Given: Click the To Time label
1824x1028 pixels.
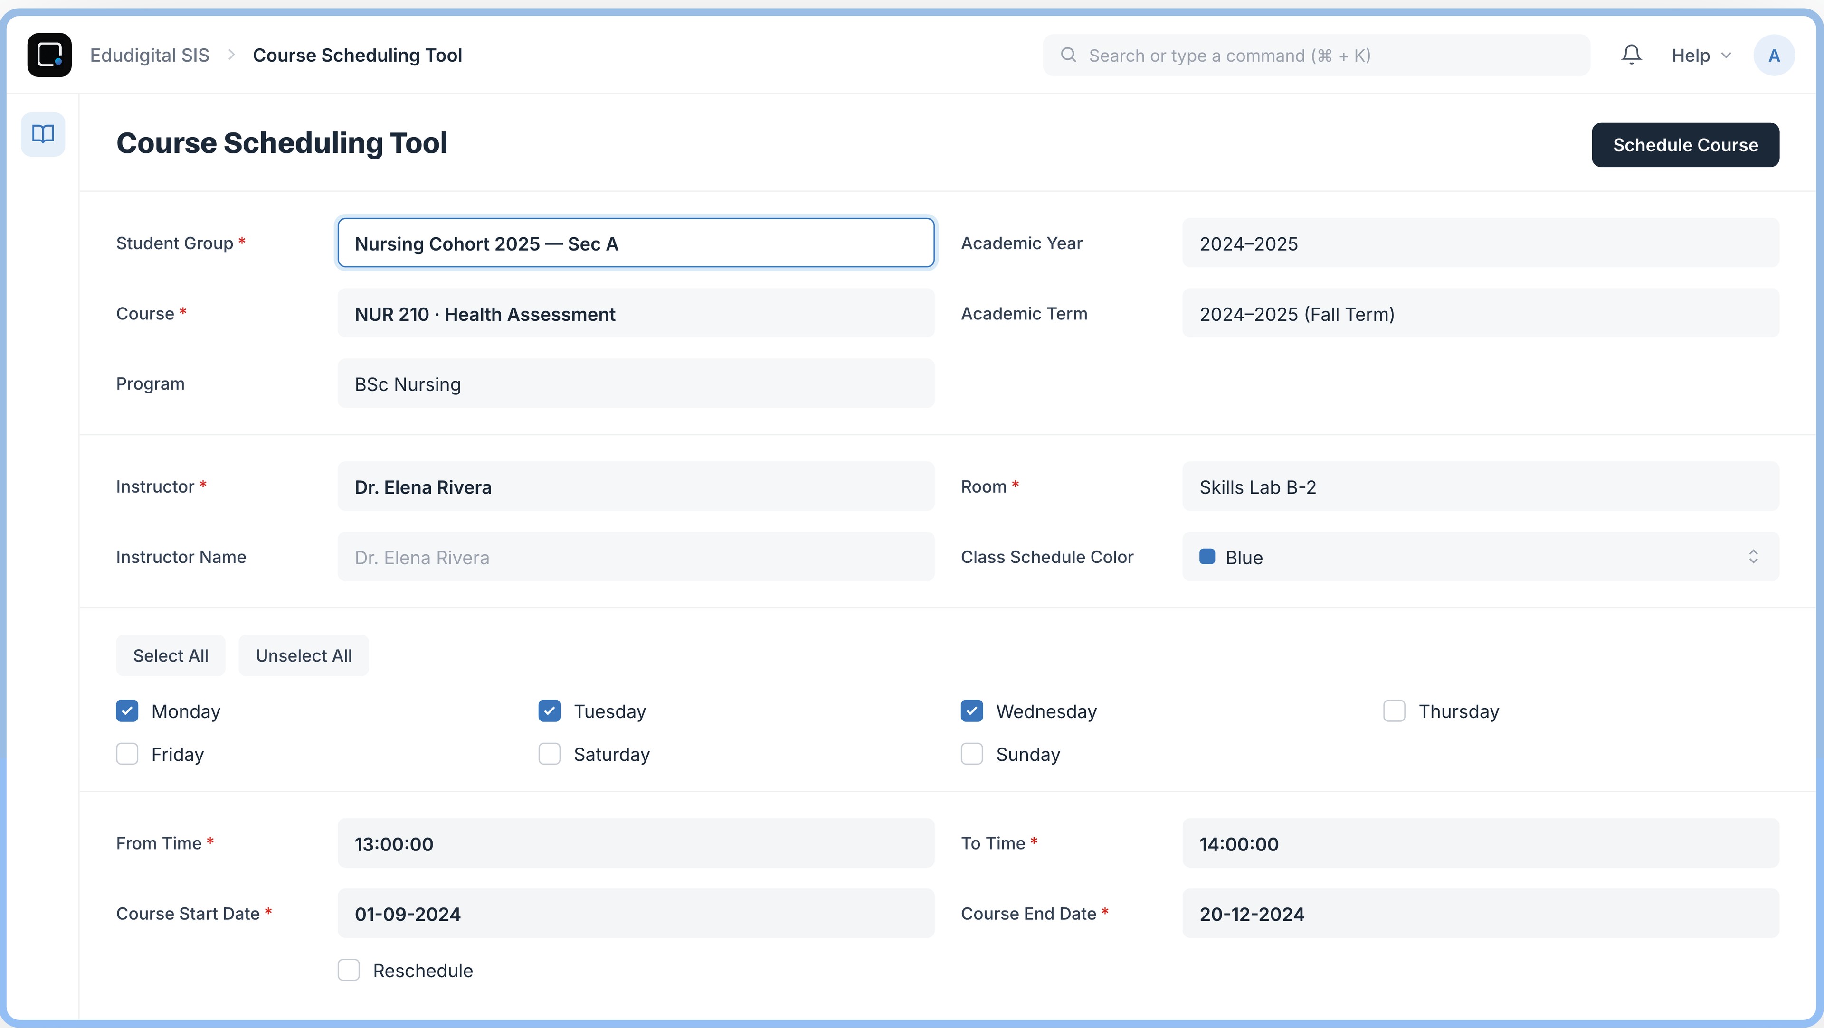Looking at the screenshot, I should coord(993,843).
